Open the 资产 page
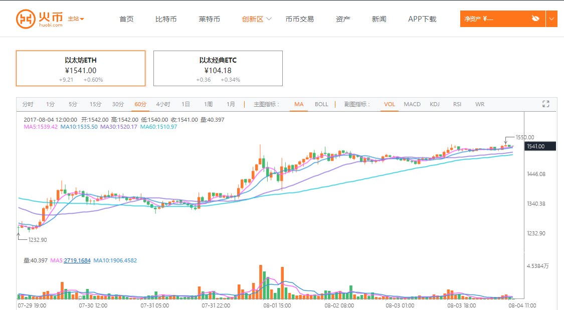 343,19
